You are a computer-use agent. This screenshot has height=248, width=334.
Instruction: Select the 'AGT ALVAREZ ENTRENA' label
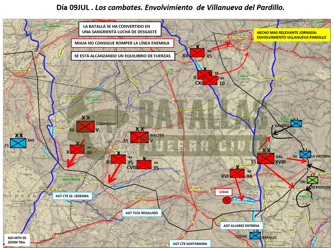tap(241, 226)
